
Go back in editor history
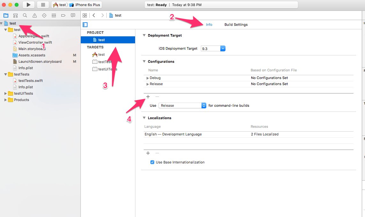(x=94, y=15)
